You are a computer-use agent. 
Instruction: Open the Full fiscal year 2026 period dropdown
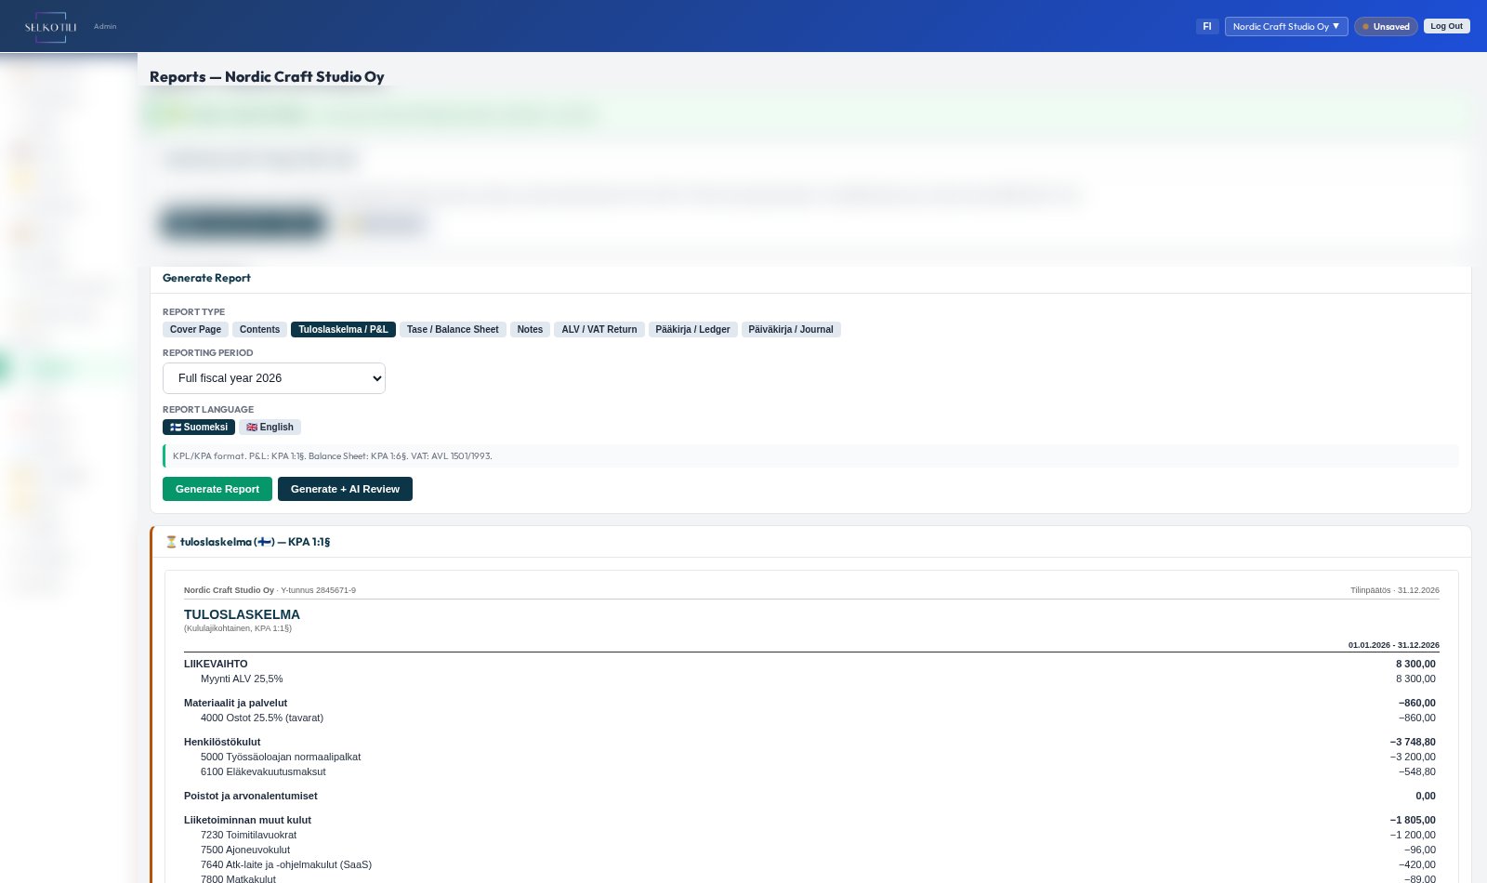tap(274, 378)
